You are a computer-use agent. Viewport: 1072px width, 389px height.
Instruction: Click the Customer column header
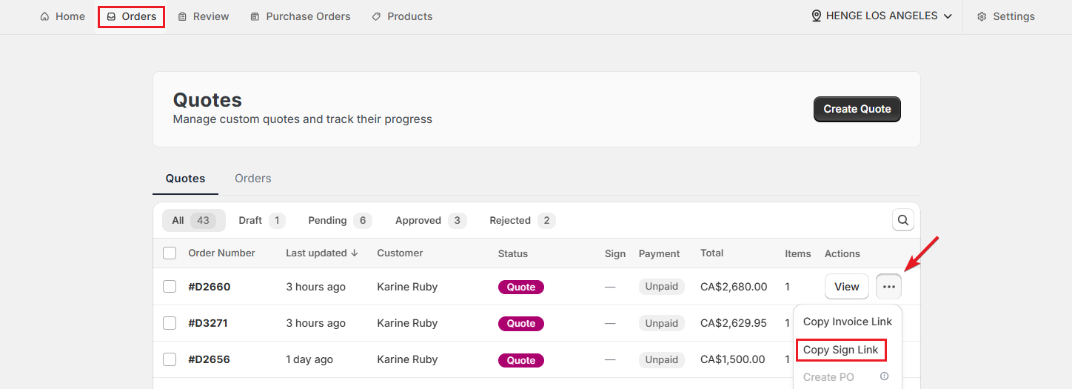coord(400,253)
